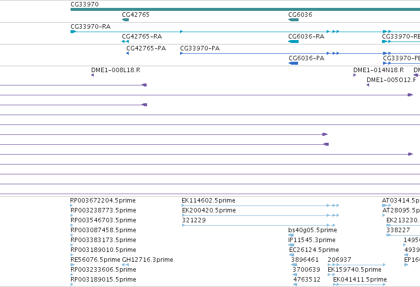Click the EC26124.5prime EST label
Image resolution: width=420 pixels, height=287 pixels.
(x=314, y=250)
